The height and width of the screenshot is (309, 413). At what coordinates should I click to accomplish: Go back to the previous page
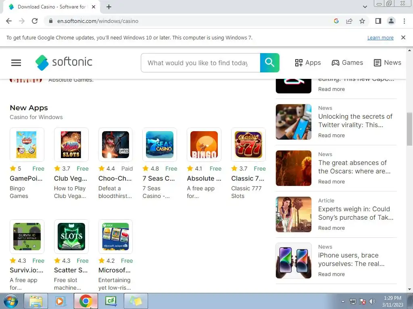[x=9, y=21]
